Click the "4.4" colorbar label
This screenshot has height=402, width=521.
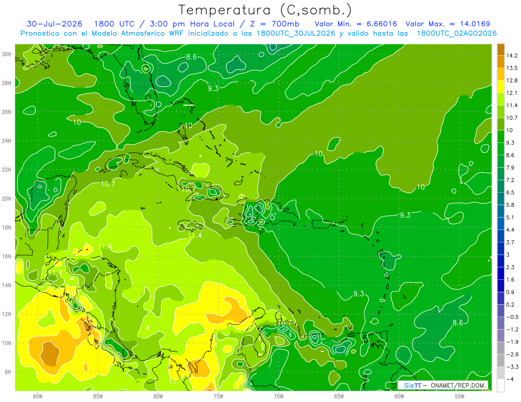tap(510, 230)
